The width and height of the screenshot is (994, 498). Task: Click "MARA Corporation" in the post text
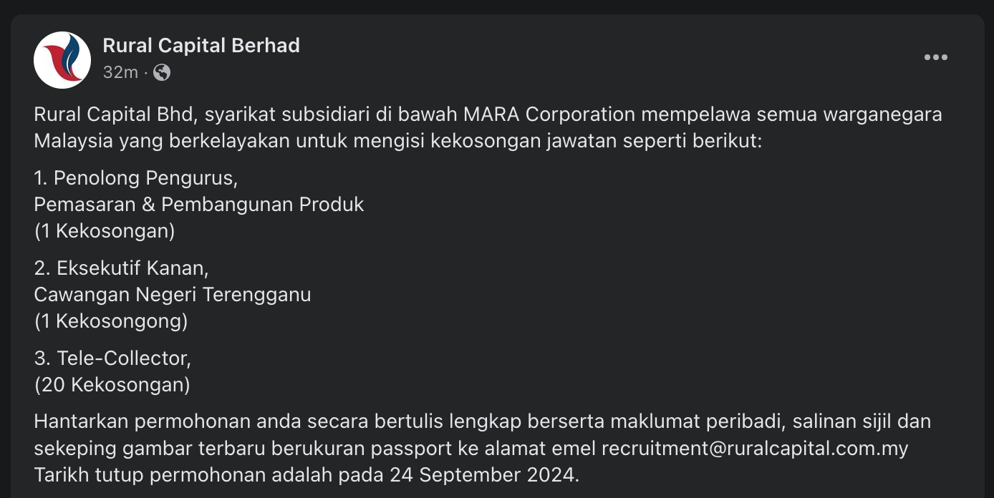549,114
